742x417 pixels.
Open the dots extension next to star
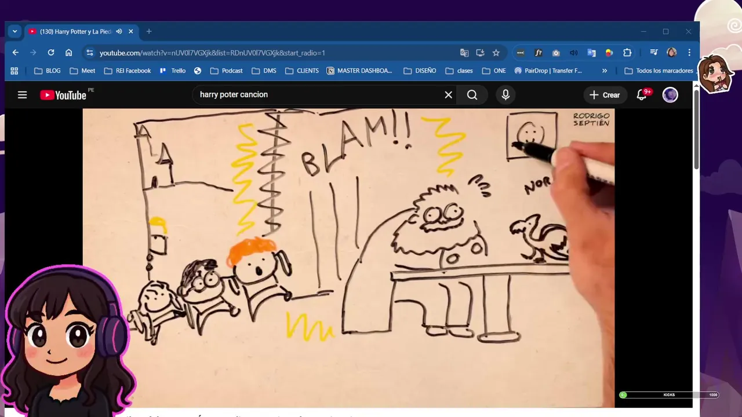point(521,53)
